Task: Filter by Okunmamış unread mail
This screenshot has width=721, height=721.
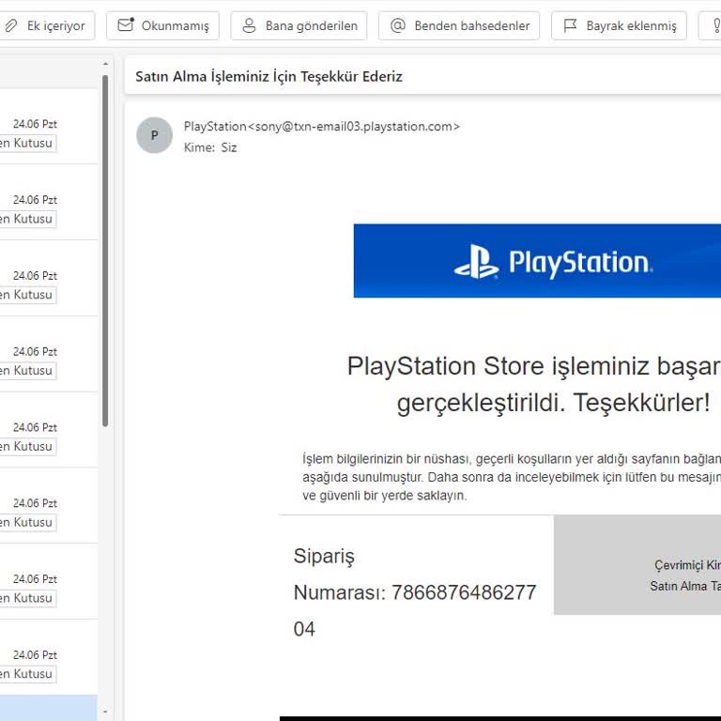Action: click(x=162, y=25)
